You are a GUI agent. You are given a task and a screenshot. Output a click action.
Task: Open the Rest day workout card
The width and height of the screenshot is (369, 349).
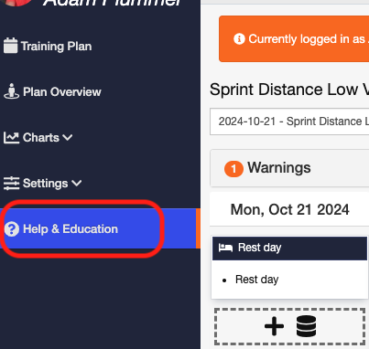(x=289, y=268)
